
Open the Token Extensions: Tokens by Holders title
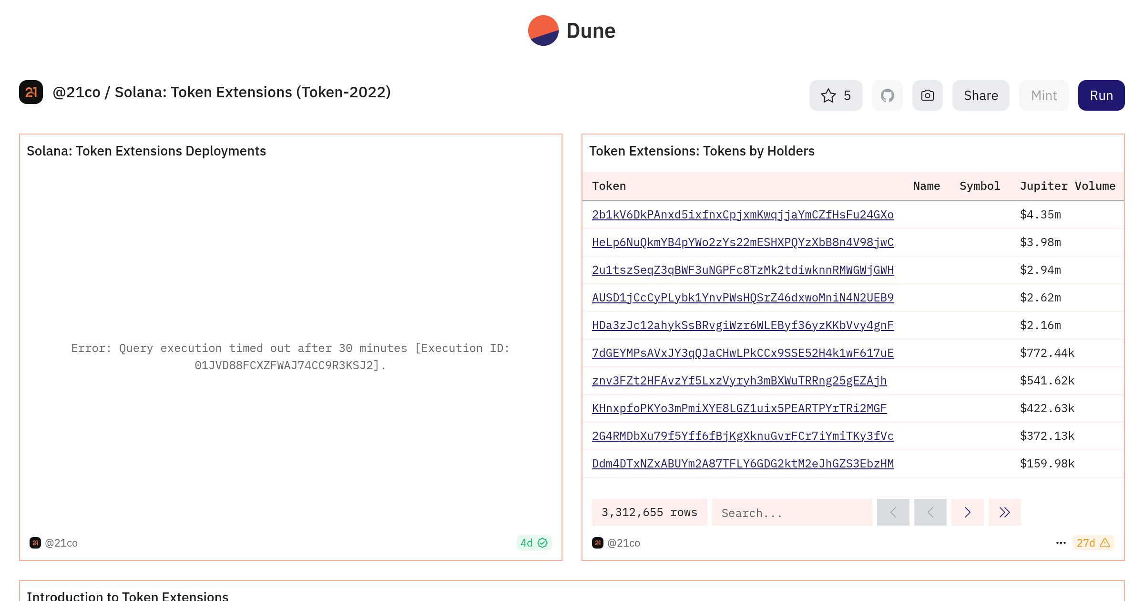[702, 151]
